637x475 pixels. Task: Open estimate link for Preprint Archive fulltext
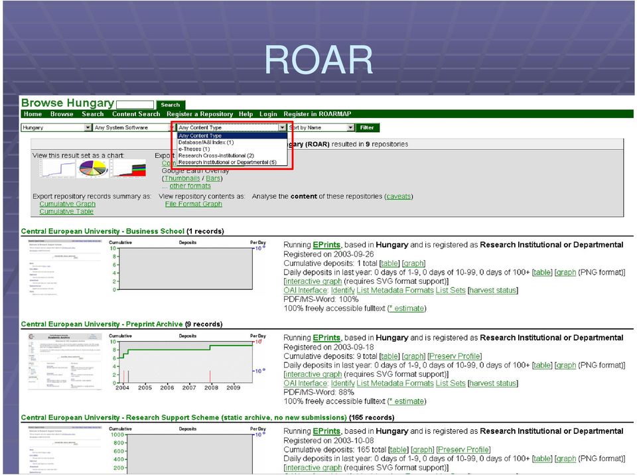(406, 401)
